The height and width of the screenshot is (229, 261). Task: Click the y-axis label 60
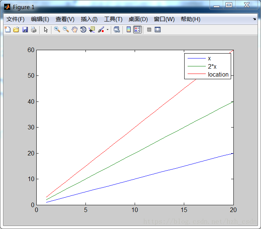(x=31, y=50)
